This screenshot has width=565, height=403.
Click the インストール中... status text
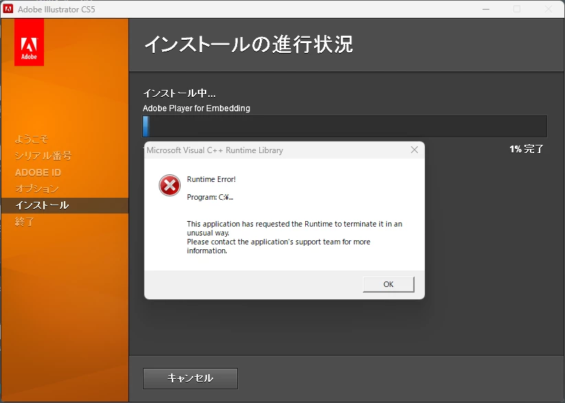(x=179, y=93)
